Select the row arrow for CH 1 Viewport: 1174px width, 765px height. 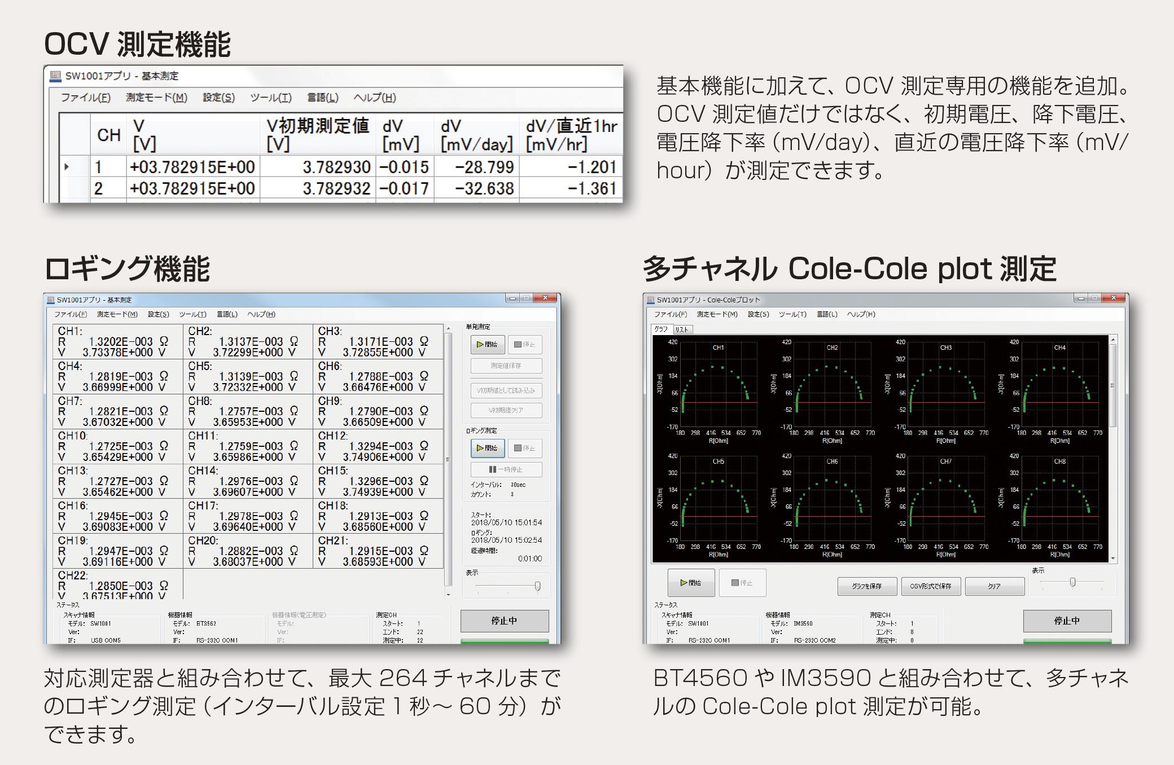coord(67,167)
